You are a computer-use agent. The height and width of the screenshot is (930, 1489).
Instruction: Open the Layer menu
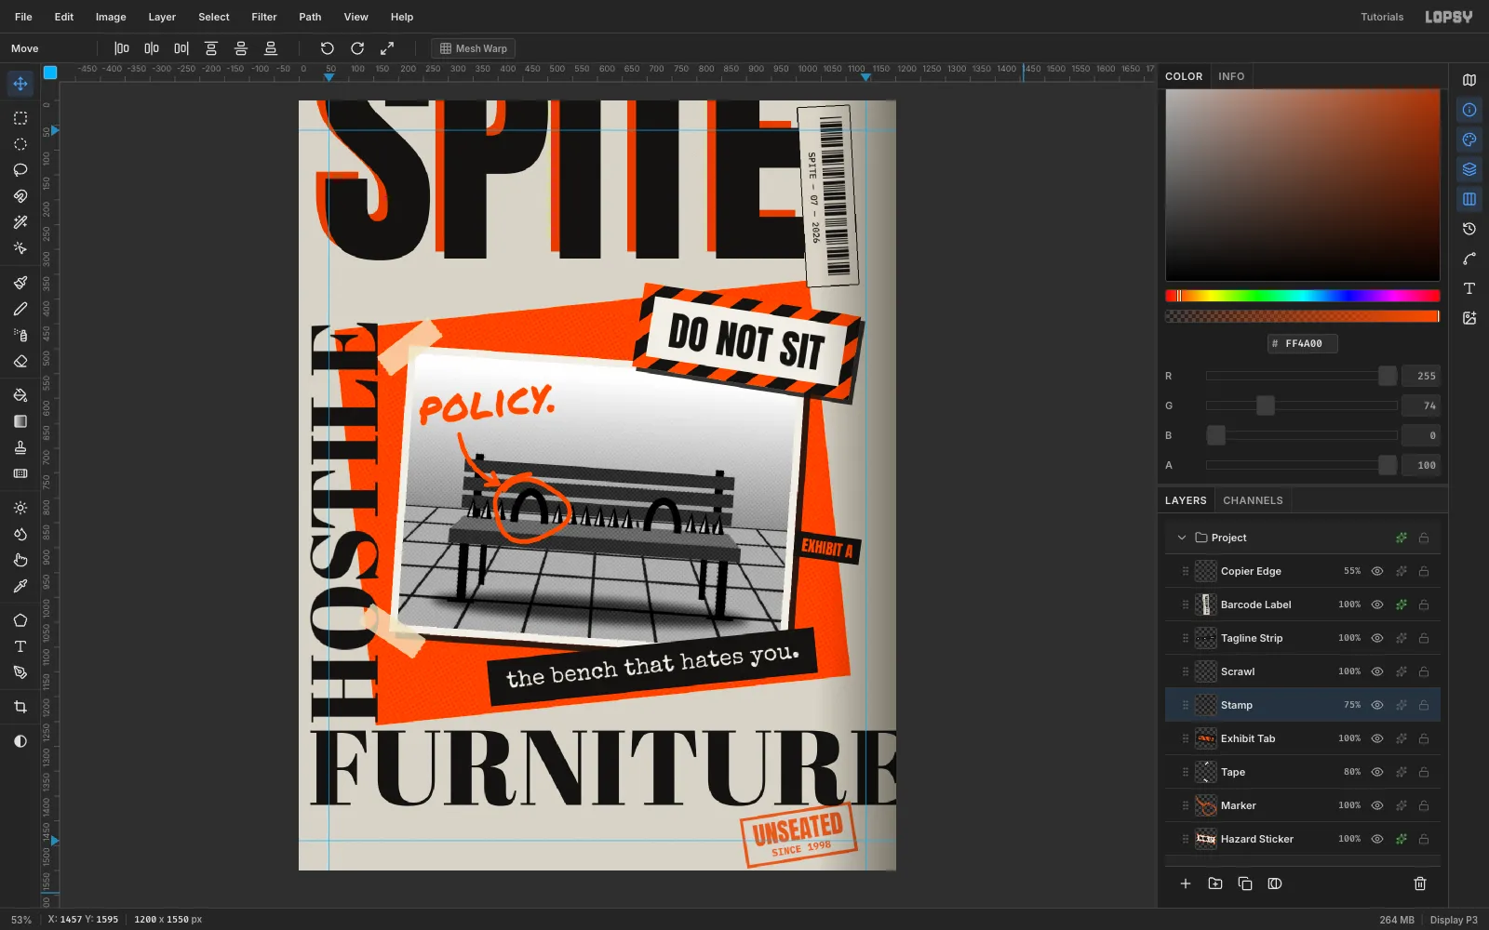(162, 17)
